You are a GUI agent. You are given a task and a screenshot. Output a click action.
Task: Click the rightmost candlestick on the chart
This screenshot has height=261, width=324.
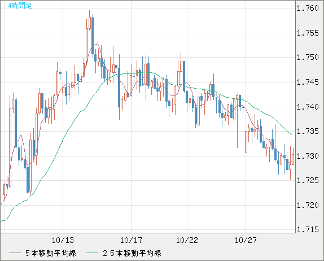293,159
